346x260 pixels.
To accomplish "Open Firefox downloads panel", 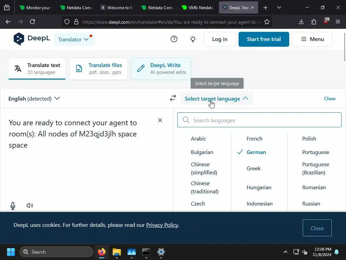I will (301, 22).
